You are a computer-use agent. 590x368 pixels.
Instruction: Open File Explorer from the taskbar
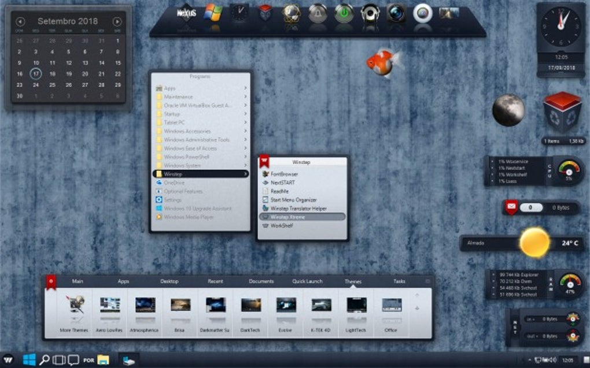pos(104,360)
